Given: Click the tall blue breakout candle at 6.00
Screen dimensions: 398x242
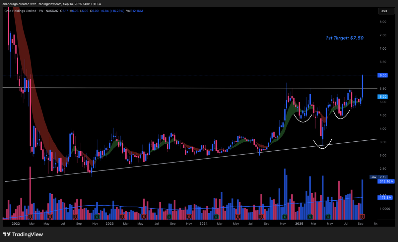Looking at the screenshot, I should point(363,86).
